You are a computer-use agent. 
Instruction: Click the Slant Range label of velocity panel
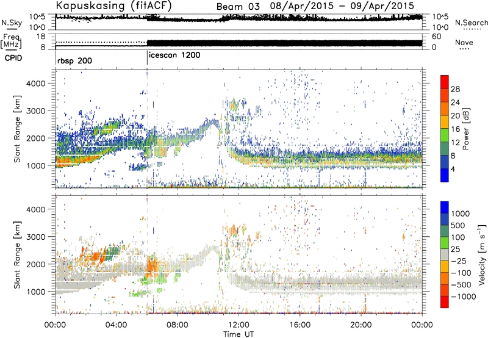17,254
